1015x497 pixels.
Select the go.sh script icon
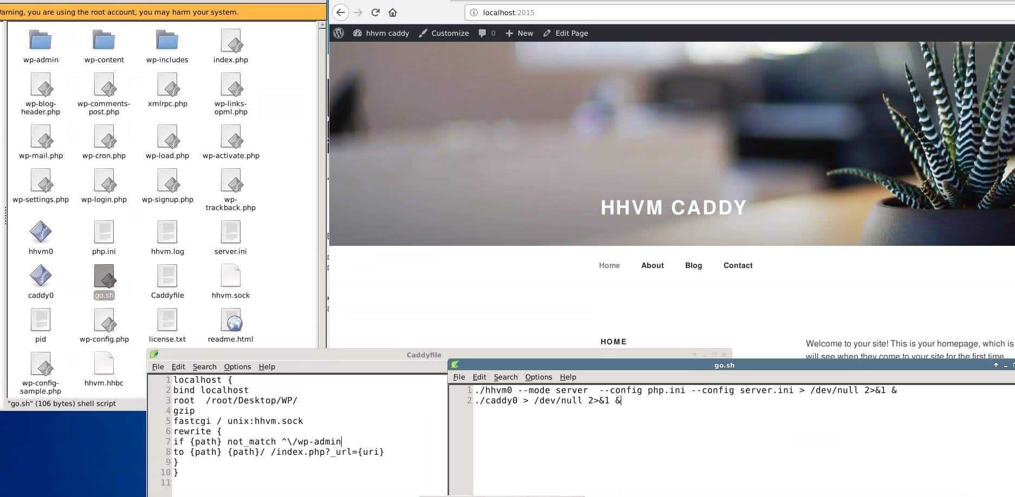[x=104, y=276]
